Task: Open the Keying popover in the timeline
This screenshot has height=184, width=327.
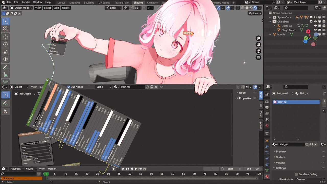Action: 31,169
